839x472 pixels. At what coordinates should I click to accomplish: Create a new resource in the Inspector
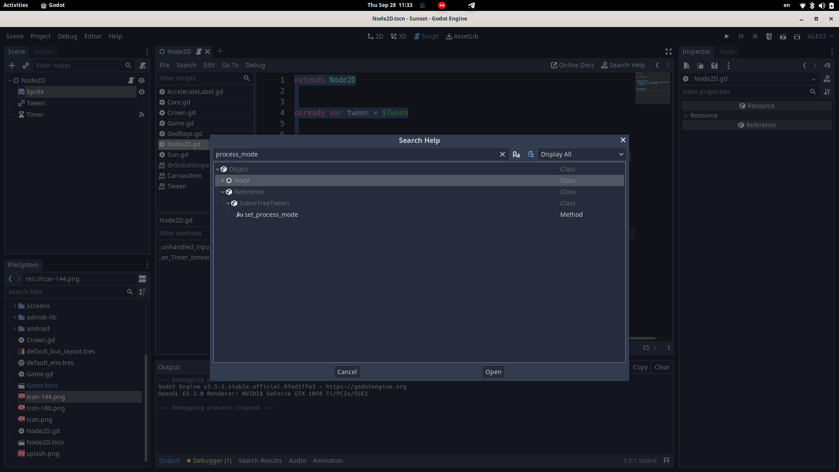coord(686,66)
